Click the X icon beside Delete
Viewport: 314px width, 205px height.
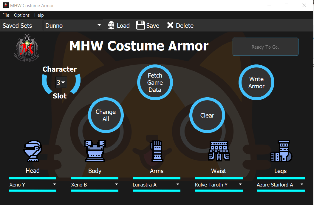[170, 25]
